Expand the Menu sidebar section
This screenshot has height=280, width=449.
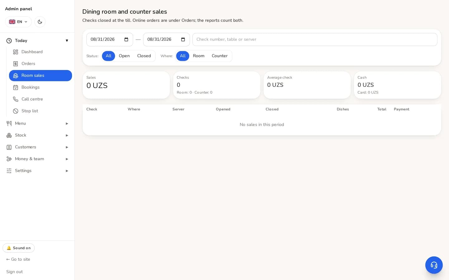tap(37, 124)
